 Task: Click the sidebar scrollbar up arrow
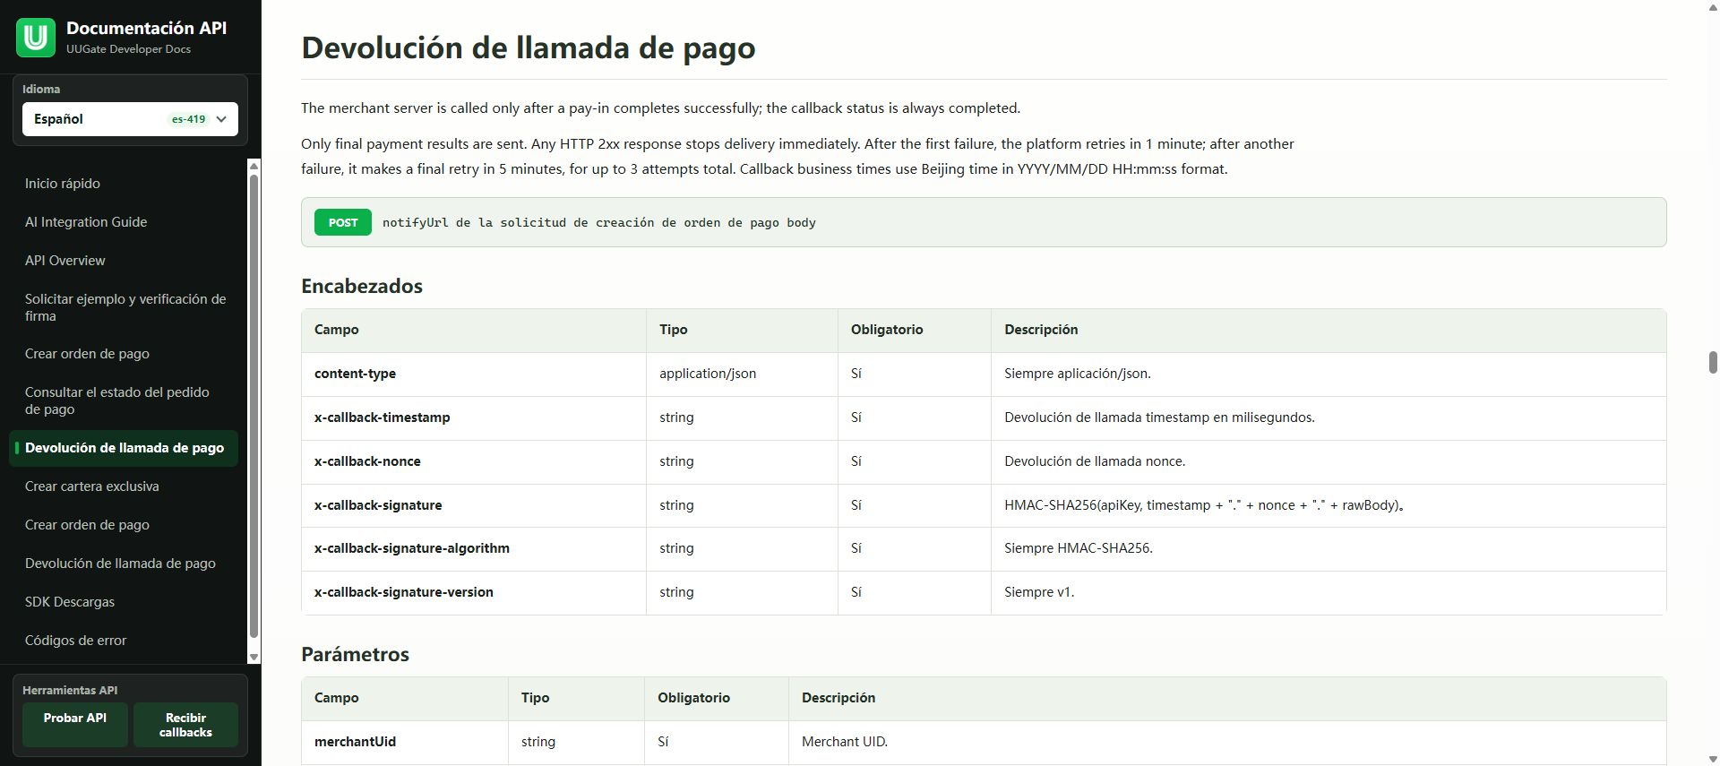[254, 166]
